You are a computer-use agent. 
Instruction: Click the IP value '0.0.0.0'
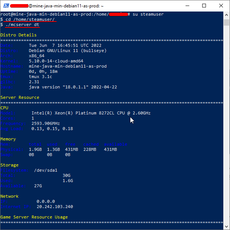46,202
